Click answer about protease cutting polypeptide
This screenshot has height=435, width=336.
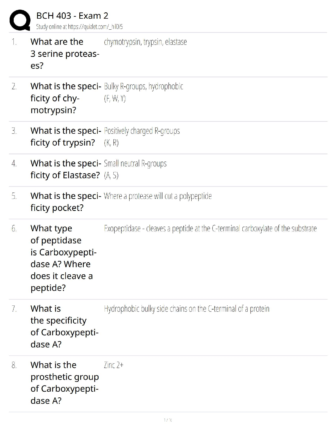[x=158, y=196]
